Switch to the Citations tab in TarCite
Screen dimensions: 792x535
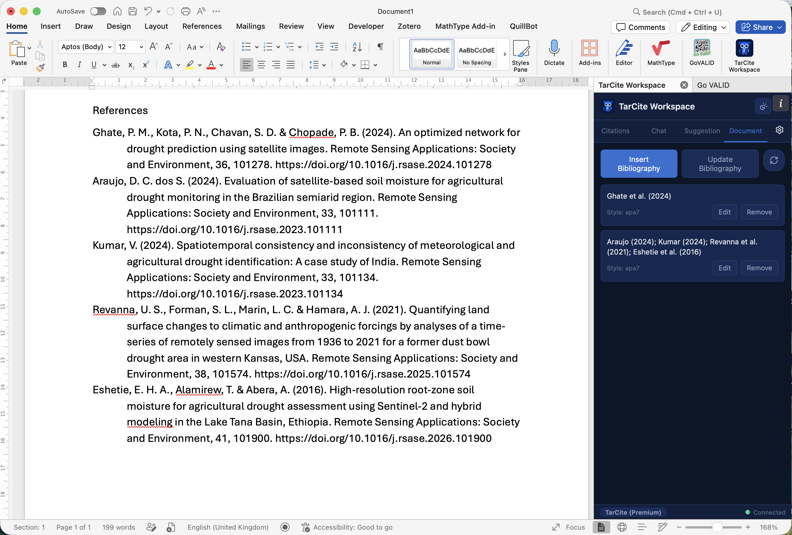point(615,131)
